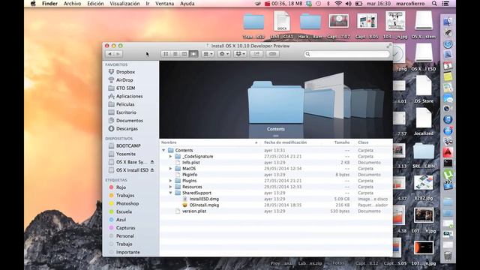Screen dimensions: 480x270
Task: Expand the _CodeSignature folder
Action: (170, 157)
